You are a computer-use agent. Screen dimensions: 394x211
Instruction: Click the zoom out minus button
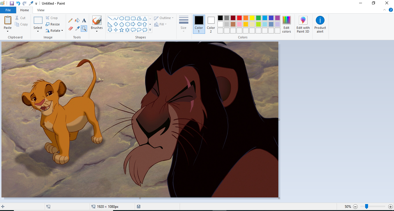355,207
